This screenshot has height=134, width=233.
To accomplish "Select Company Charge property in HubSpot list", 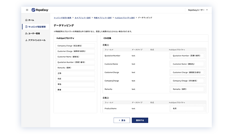I will click(x=75, y=46).
